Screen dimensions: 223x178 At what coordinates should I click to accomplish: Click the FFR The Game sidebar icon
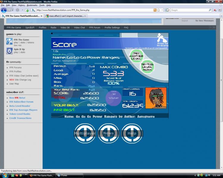pyautogui.click(x=10, y=41)
